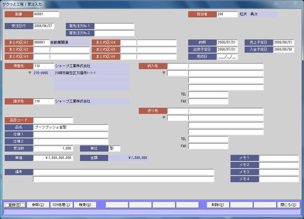The image size is (304, 219).
Task: Click the 検索(Q) search button
Action: tap(85, 205)
